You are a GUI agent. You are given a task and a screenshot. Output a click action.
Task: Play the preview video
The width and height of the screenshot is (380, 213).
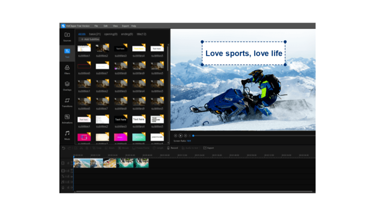coord(180,135)
